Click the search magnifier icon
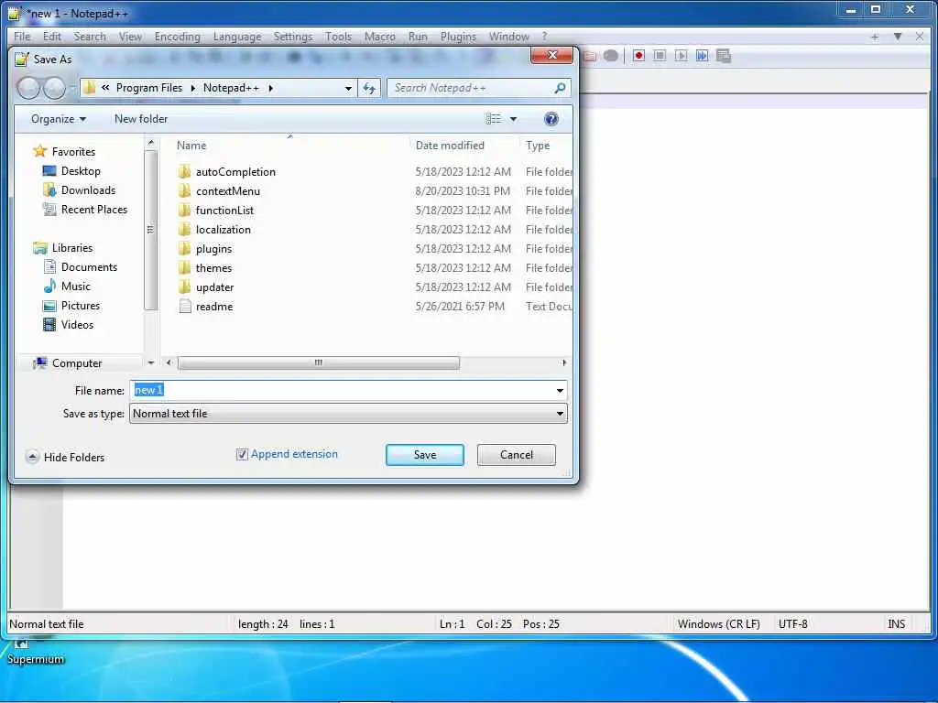Screen dimensions: 938x703 point(560,88)
